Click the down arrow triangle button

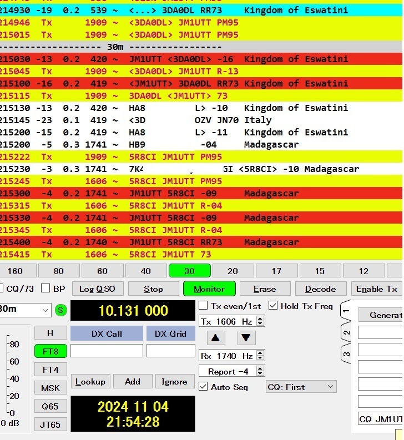[247, 337]
